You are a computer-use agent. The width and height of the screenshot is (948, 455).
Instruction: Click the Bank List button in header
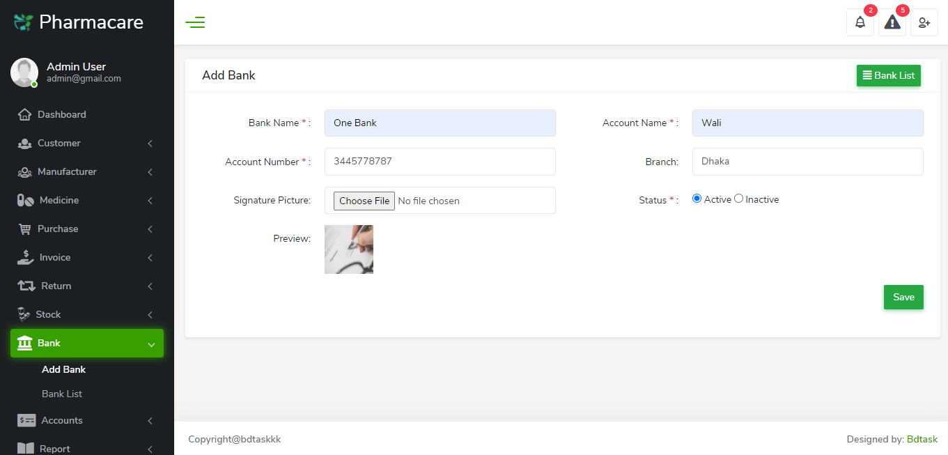click(x=888, y=75)
